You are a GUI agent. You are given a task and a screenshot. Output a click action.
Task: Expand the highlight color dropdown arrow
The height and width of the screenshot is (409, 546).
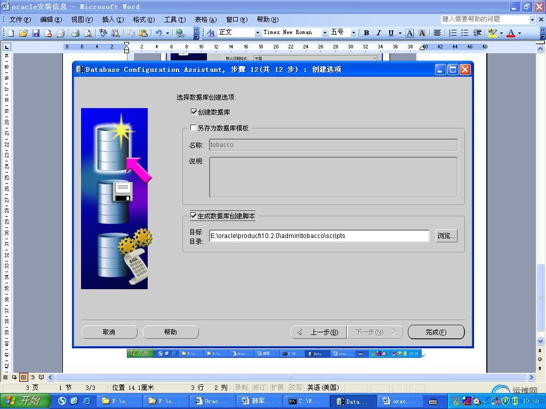click(501, 32)
